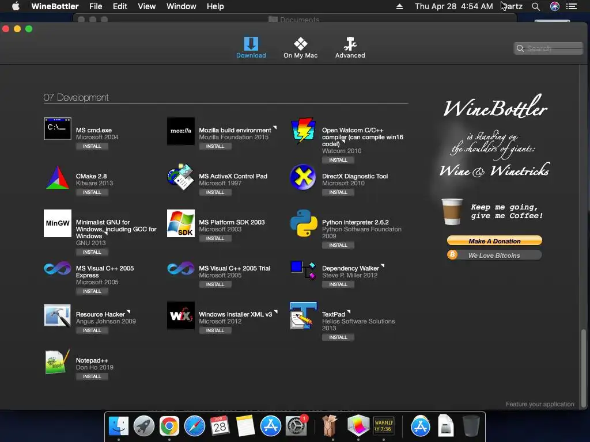Click the Dependency Walker icon
This screenshot has height=442, width=590.
[303, 270]
